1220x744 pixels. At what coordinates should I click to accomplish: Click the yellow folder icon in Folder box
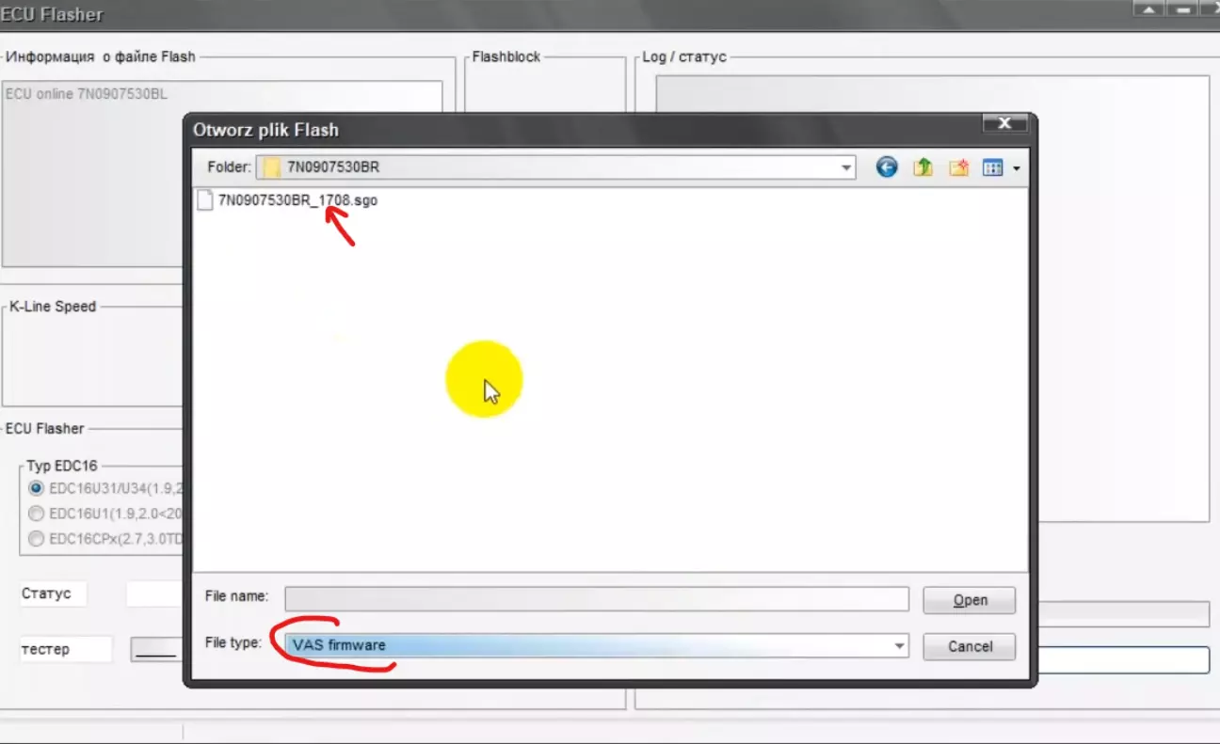[x=272, y=167]
